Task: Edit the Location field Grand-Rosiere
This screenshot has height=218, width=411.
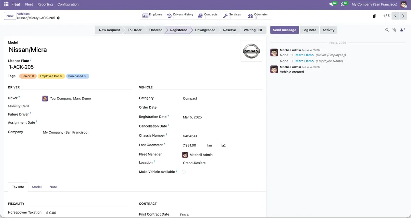Action: click(x=222, y=163)
